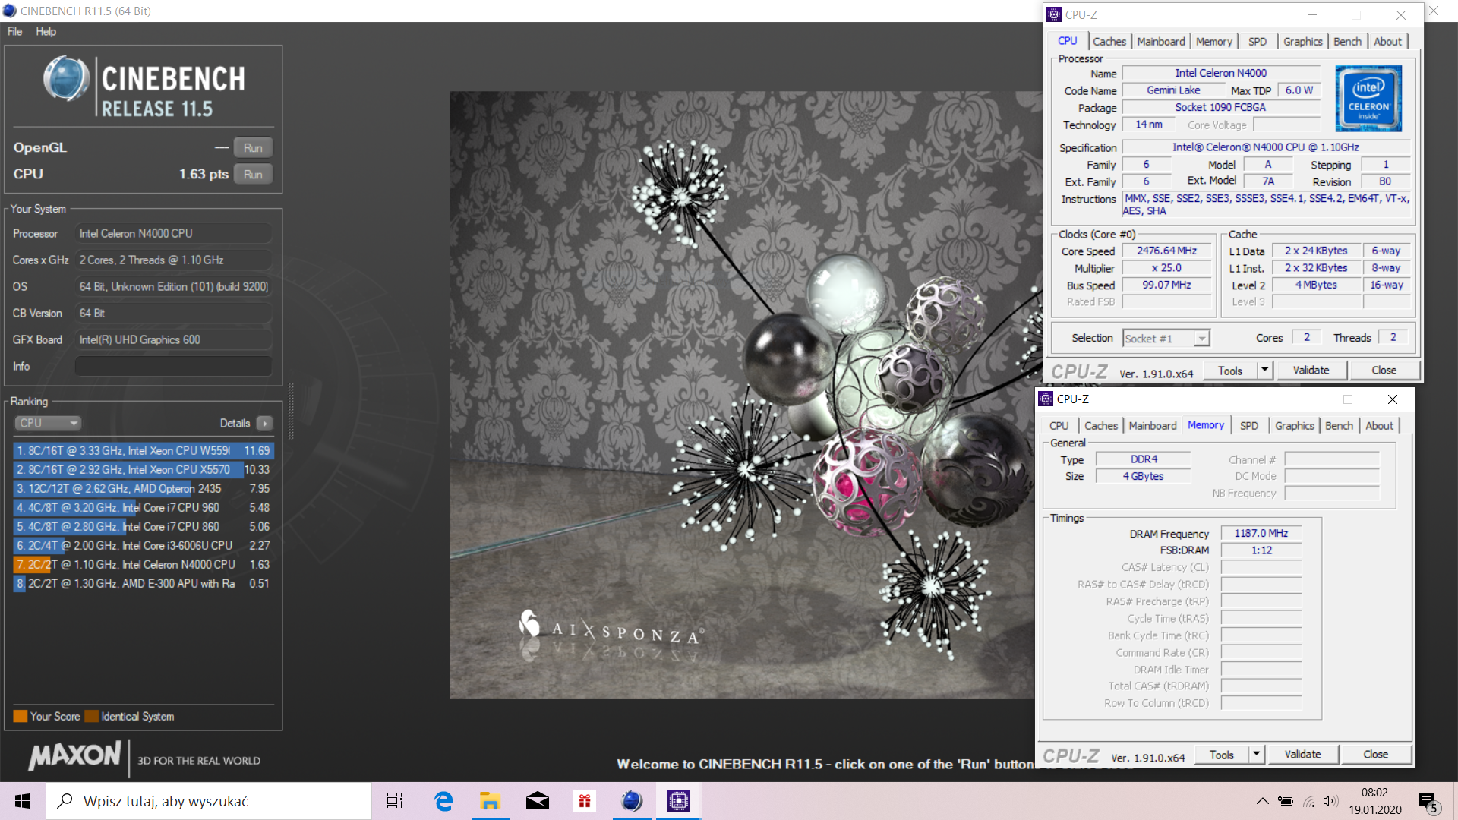Switch to SPD tab in lower CPU-Z window

tap(1249, 426)
